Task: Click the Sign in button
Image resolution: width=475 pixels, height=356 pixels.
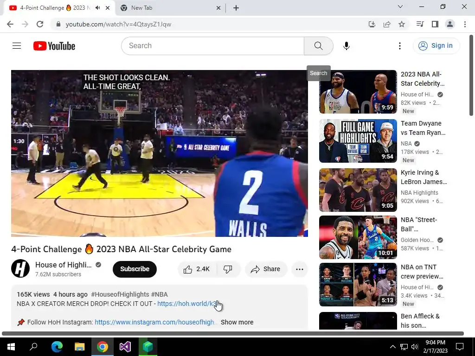Action: 436,46
